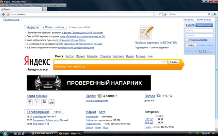218x136 pixels.
Task: Open the USD ЦБ exchange rate link
Action: [x=149, y=119]
